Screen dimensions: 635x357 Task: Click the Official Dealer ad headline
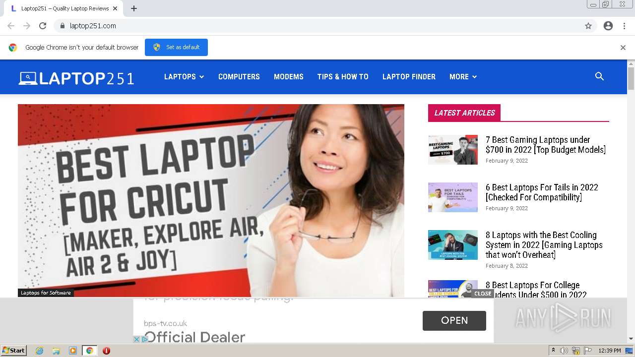[194, 337]
